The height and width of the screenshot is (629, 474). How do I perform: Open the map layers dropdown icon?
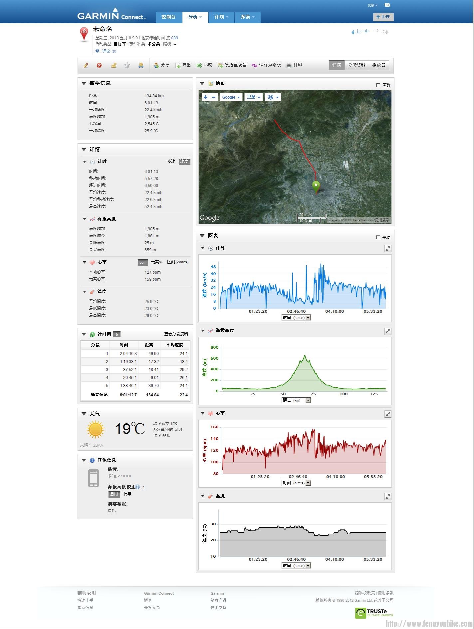tap(273, 97)
